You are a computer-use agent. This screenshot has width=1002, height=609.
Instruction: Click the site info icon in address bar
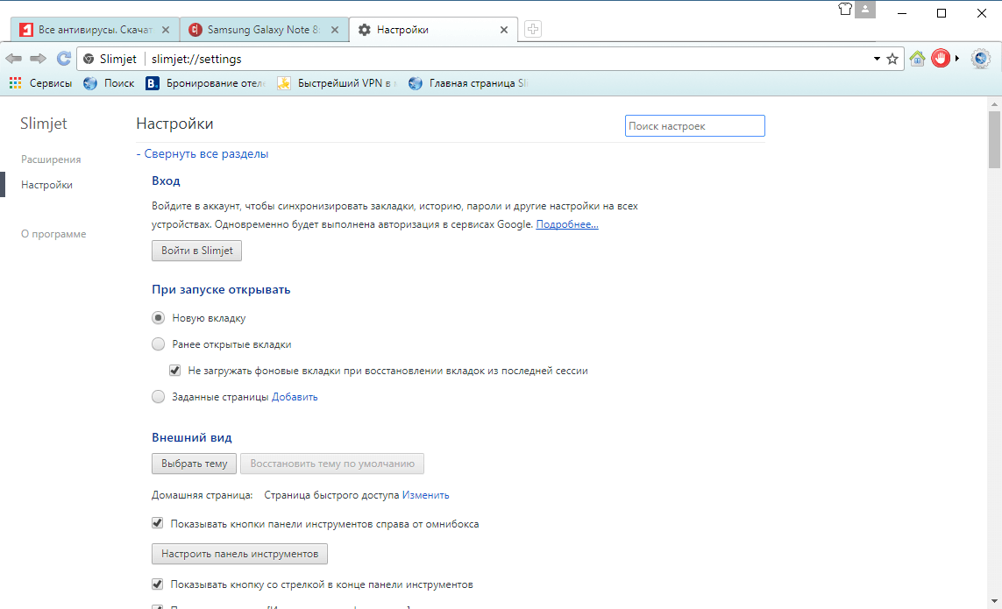89,59
